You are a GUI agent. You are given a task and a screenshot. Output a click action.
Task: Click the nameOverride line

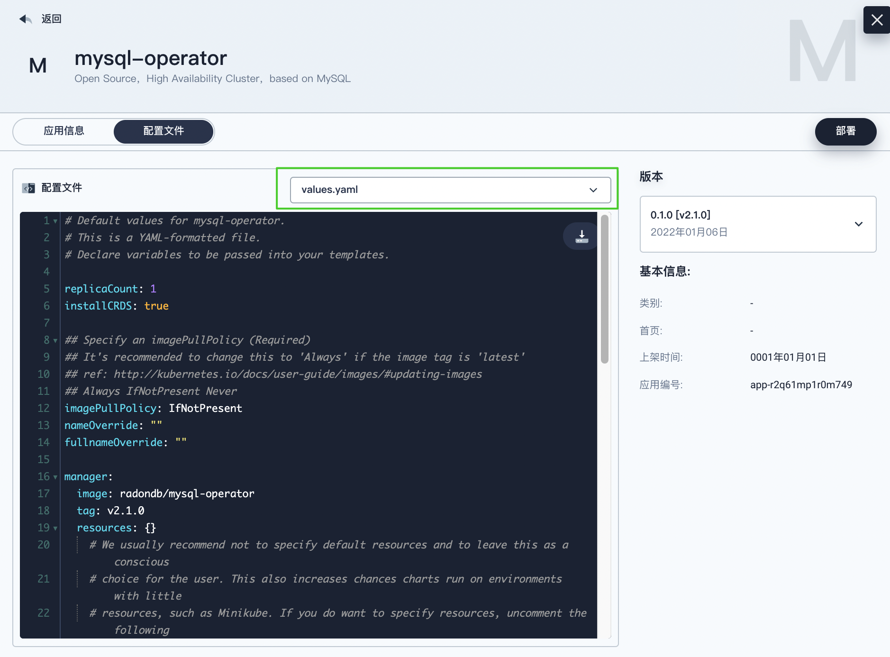(x=113, y=425)
